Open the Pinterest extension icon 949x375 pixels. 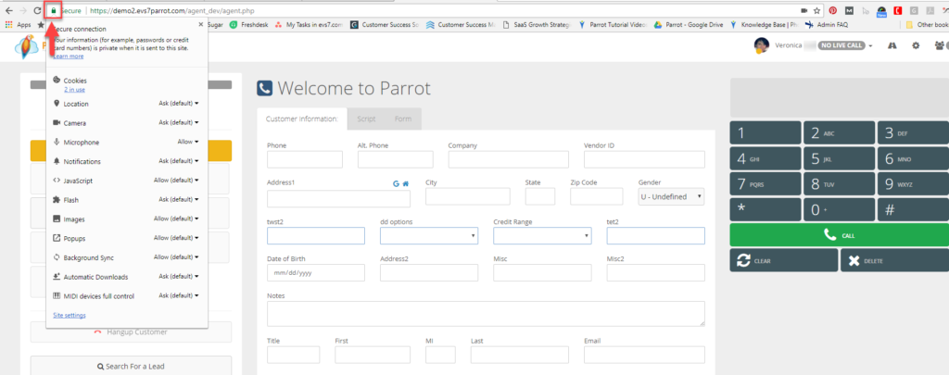pos(833,10)
